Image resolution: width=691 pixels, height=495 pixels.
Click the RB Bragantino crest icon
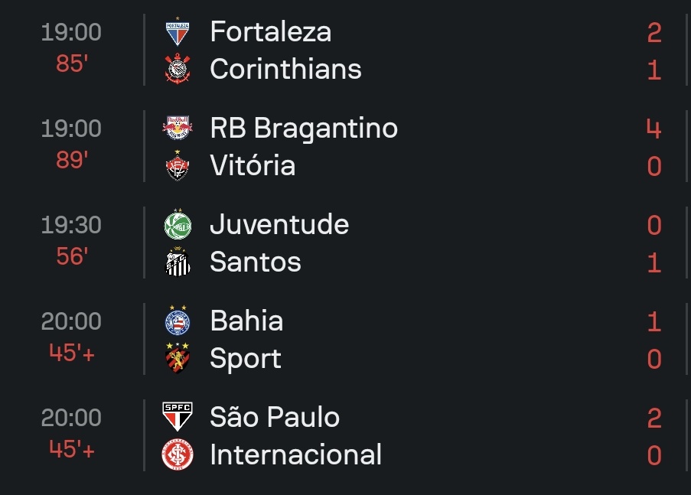tap(178, 128)
